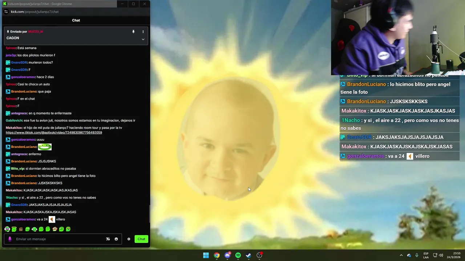This screenshot has width=465, height=261.
Task: Open chat settings gear
Action: (129, 239)
